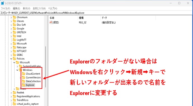Select the Realtek folder icon
The height and width of the screenshot is (106, 193).
(15, 93)
